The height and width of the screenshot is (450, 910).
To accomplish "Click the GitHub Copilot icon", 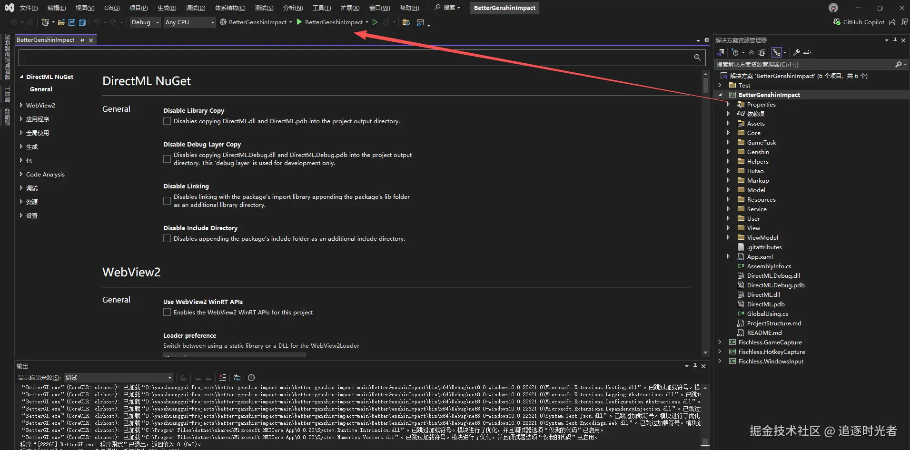I will pyautogui.click(x=837, y=22).
